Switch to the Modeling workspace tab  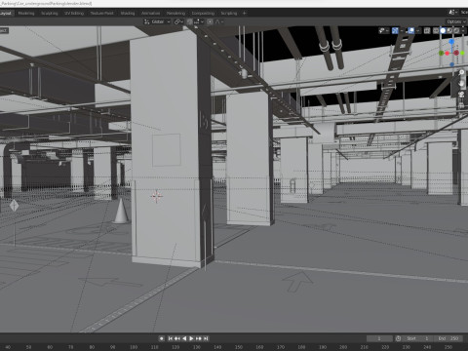tap(26, 13)
